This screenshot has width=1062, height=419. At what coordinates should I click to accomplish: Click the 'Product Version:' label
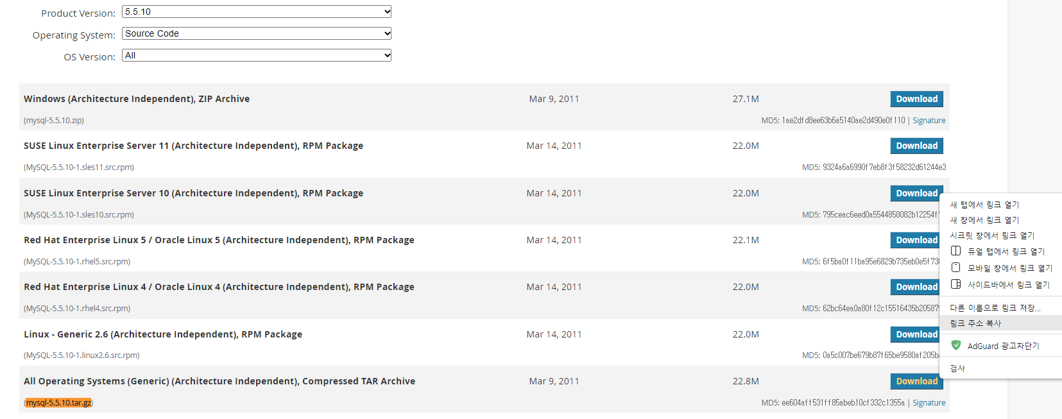pyautogui.click(x=78, y=13)
